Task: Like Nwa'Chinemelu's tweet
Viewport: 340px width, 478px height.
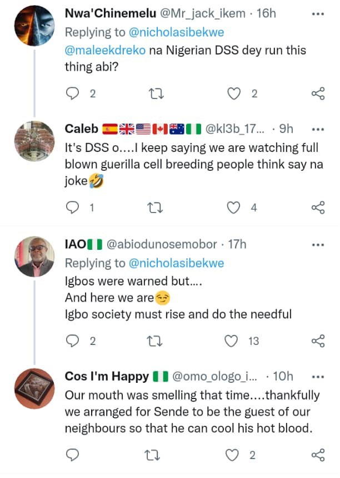Action: pyautogui.click(x=235, y=94)
